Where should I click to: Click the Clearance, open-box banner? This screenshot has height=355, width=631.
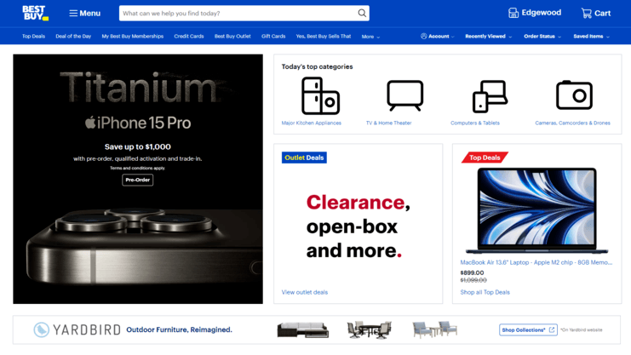click(359, 226)
